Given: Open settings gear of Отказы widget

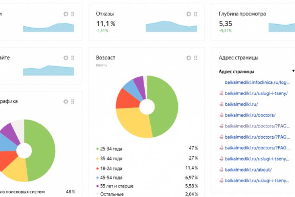Looking at the screenshot, I should click(x=188, y=14).
